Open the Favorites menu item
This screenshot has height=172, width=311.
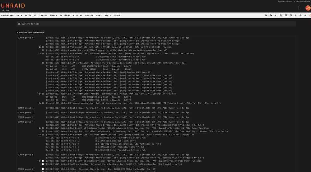click(x=30, y=15)
